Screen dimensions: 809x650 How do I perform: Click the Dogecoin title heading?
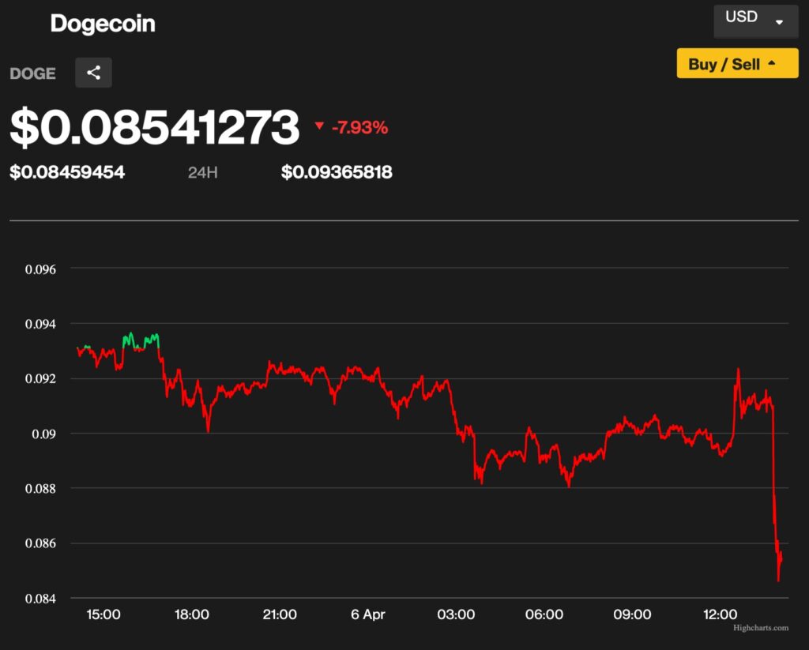pos(103,24)
